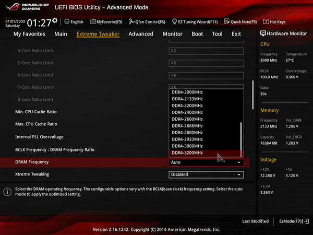Viewport: 313px width, 235px height.
Task: Choose DDR4-2133MHz option
Action: coord(204,99)
